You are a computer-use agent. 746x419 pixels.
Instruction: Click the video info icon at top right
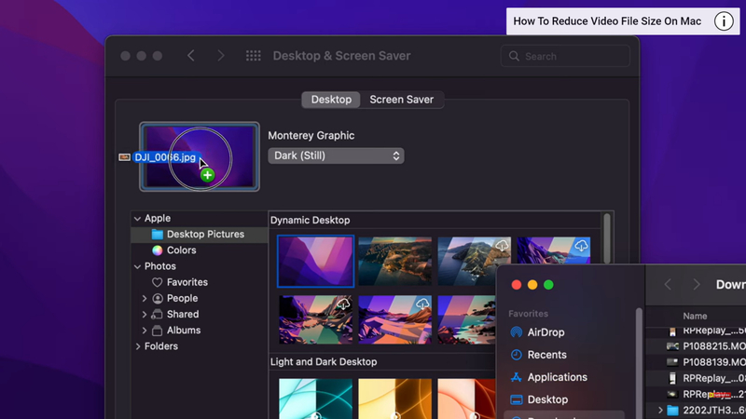click(x=724, y=21)
